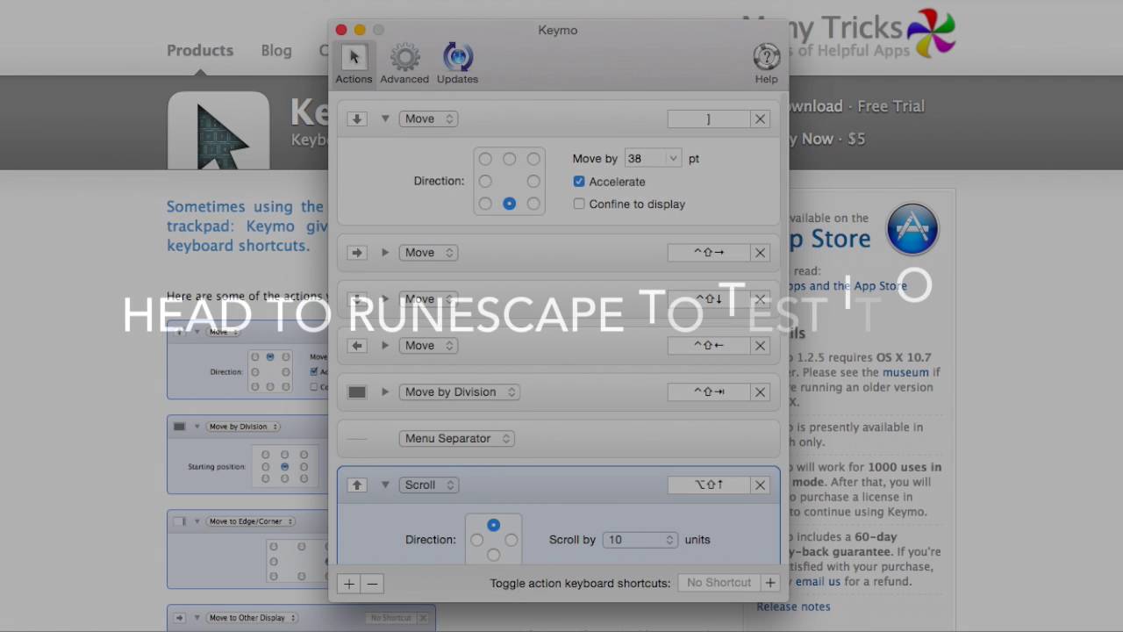The height and width of the screenshot is (632, 1123).
Task: Click the down-arrow icon of first Move action
Action: [356, 118]
